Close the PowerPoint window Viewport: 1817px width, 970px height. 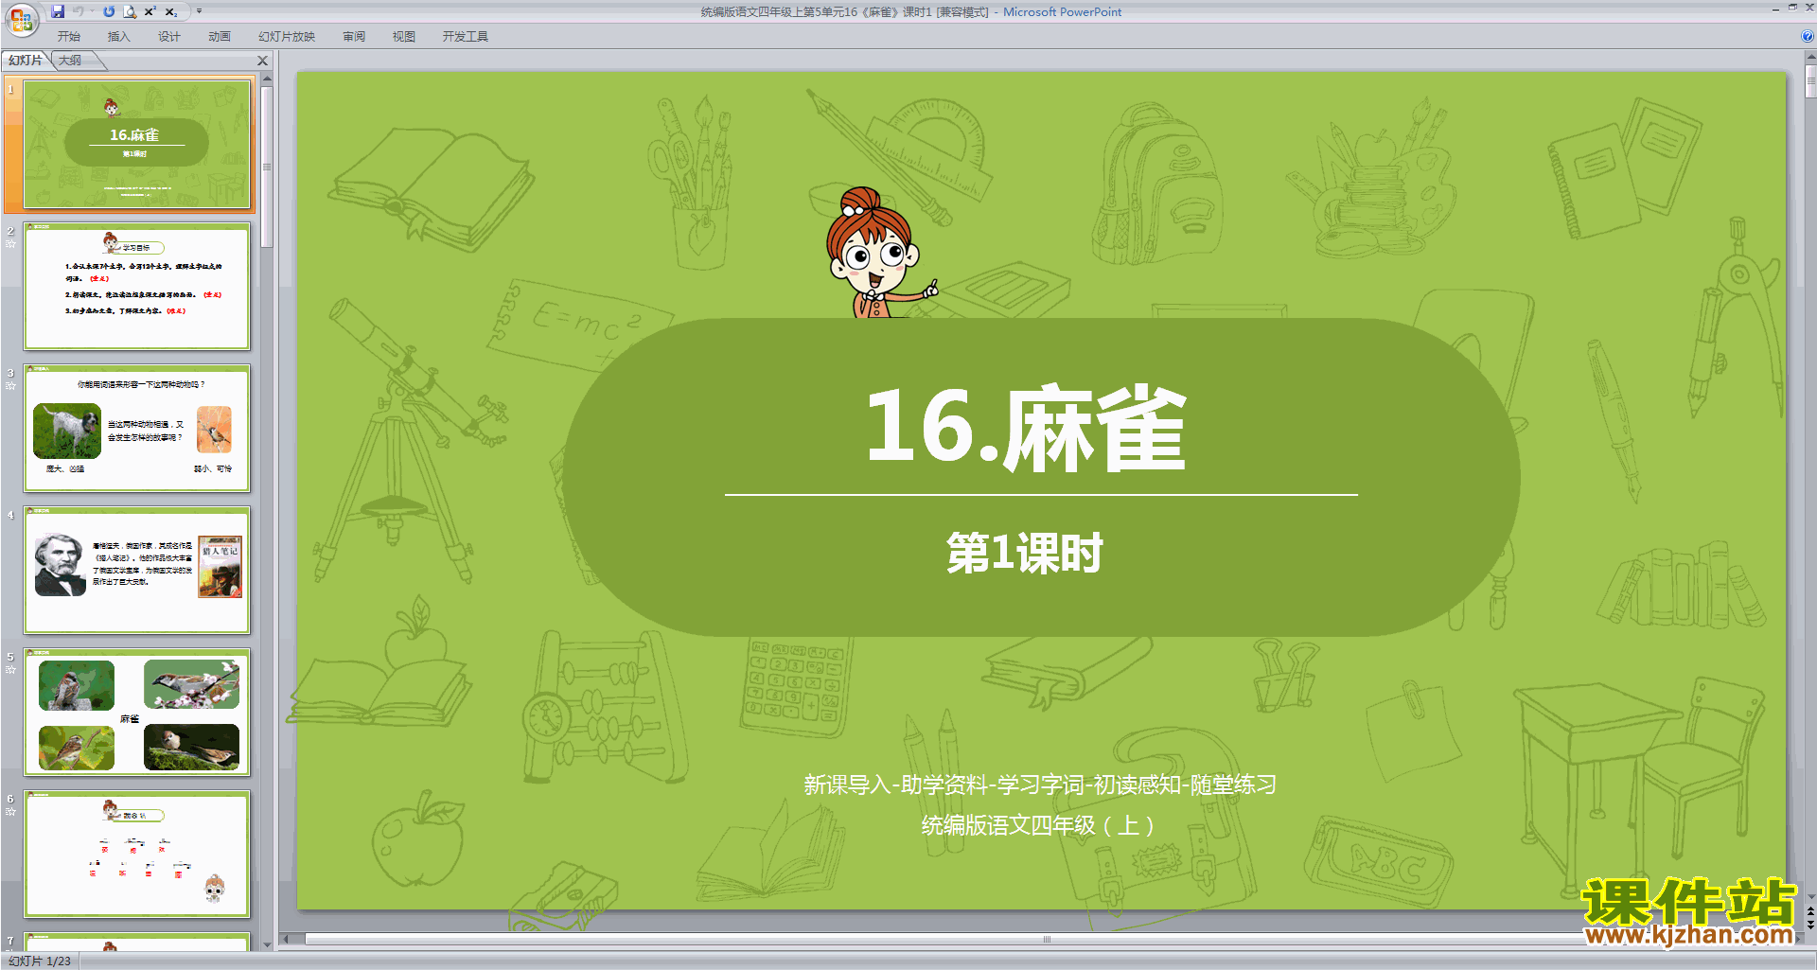click(x=1809, y=8)
